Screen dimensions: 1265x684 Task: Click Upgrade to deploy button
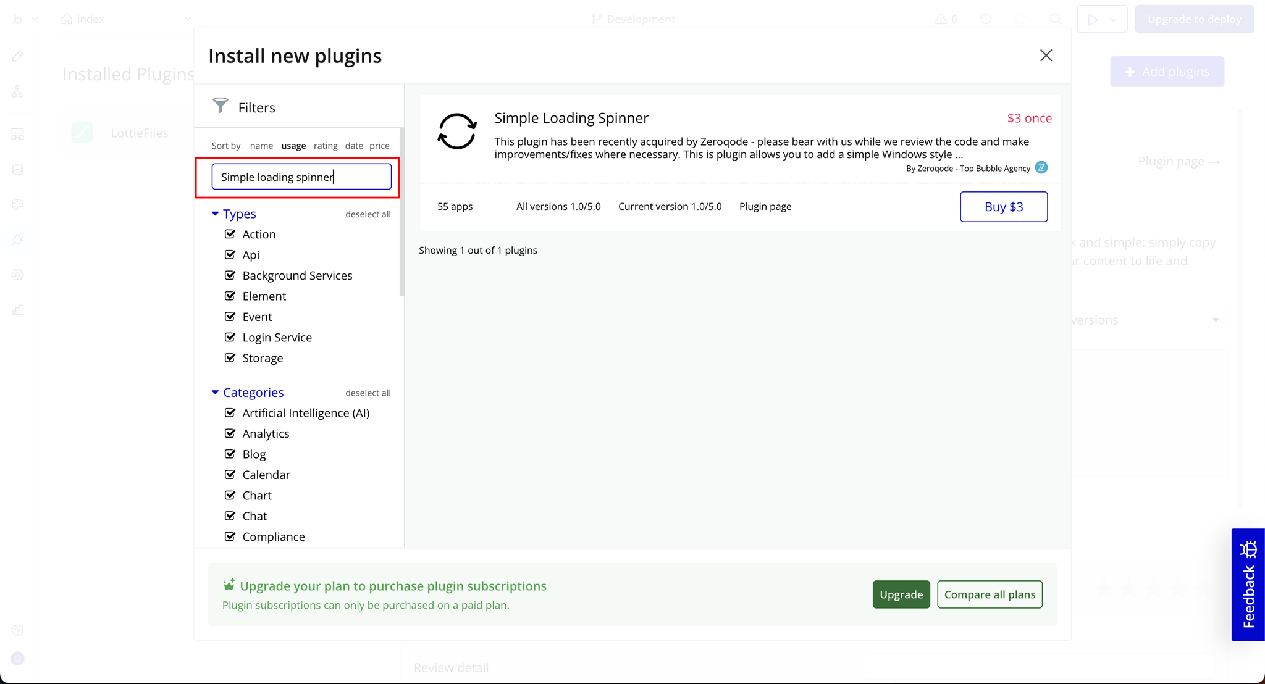[x=1195, y=19]
